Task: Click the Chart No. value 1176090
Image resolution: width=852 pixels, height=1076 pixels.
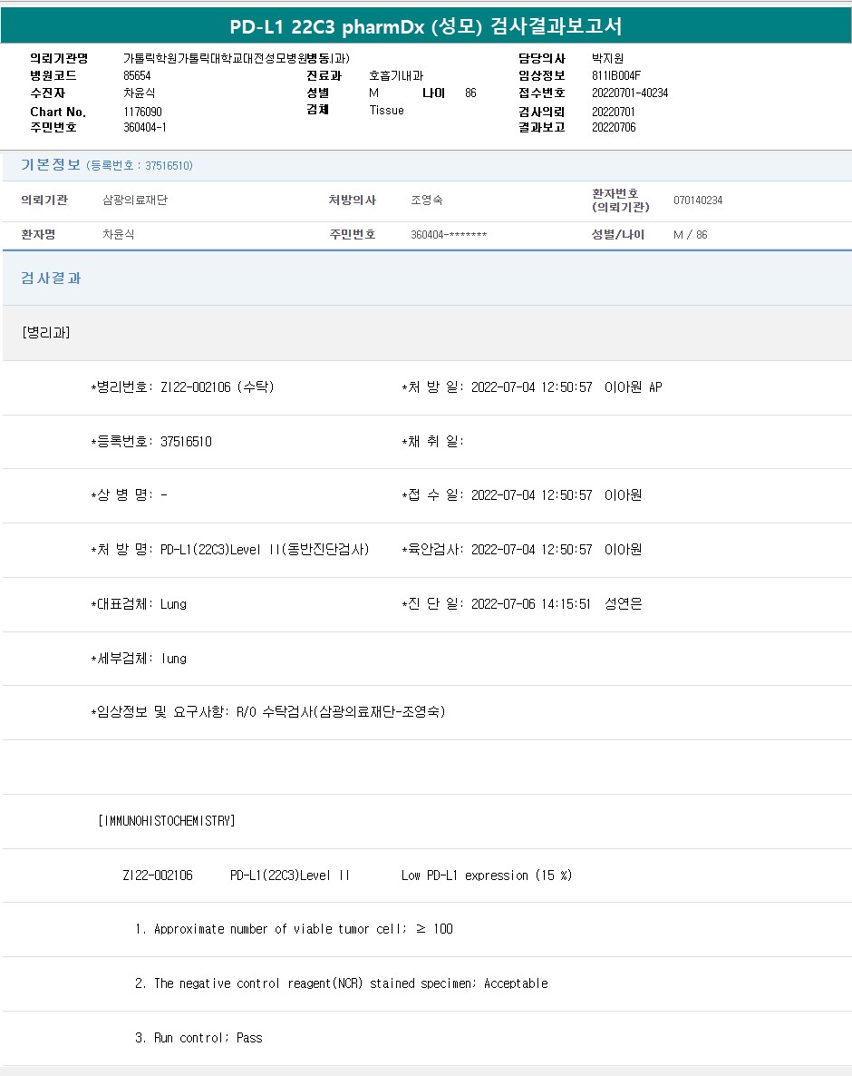Action: pos(142,112)
